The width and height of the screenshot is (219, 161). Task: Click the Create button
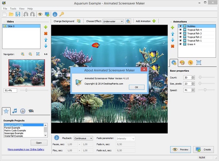(204, 149)
